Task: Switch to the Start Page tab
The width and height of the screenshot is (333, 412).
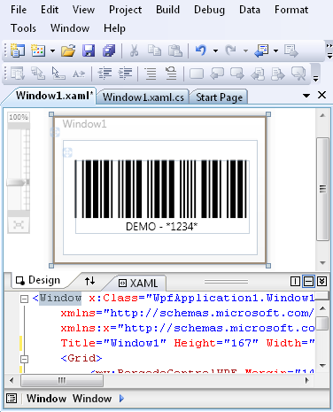Action: tap(219, 97)
